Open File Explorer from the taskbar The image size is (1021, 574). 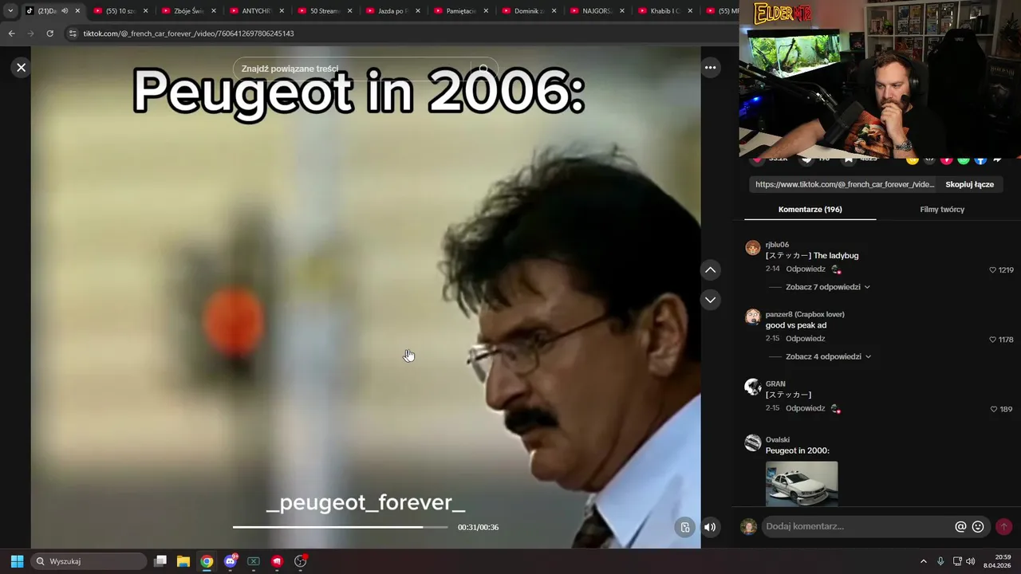[183, 561]
